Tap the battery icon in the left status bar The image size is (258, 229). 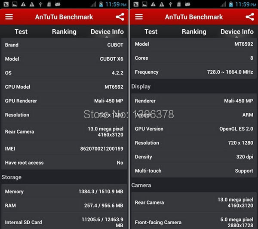[x=101, y=4]
